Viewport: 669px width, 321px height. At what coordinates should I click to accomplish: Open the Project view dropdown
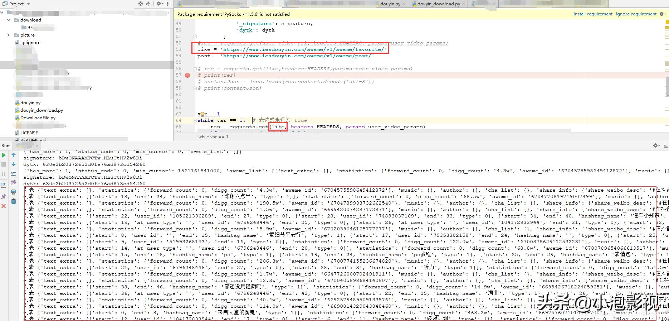tap(28, 4)
